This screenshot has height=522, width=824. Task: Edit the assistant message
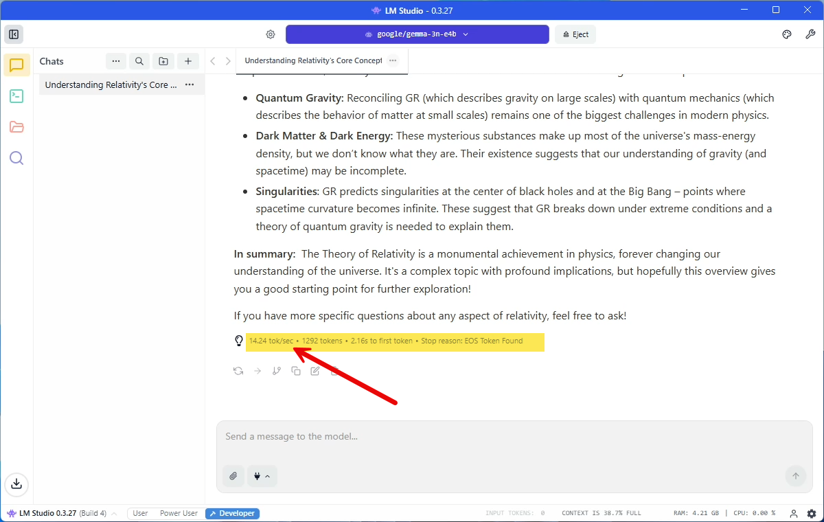[315, 371]
